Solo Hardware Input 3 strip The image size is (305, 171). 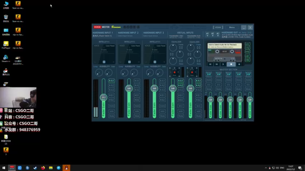pos(162,111)
